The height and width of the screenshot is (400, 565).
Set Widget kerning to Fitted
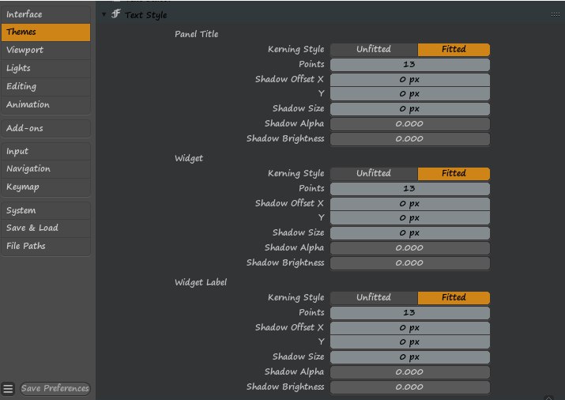pyautogui.click(x=454, y=173)
